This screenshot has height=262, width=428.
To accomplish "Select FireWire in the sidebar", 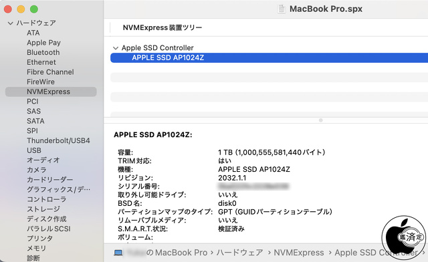I will coord(41,82).
